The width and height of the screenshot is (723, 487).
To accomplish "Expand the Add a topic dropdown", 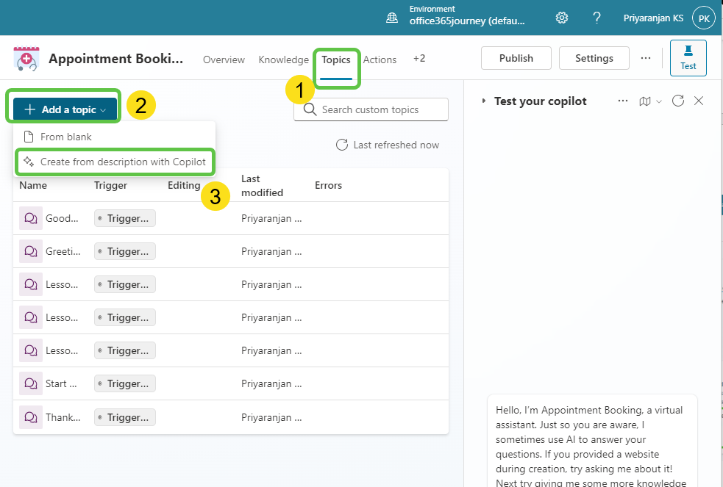I will pos(65,109).
